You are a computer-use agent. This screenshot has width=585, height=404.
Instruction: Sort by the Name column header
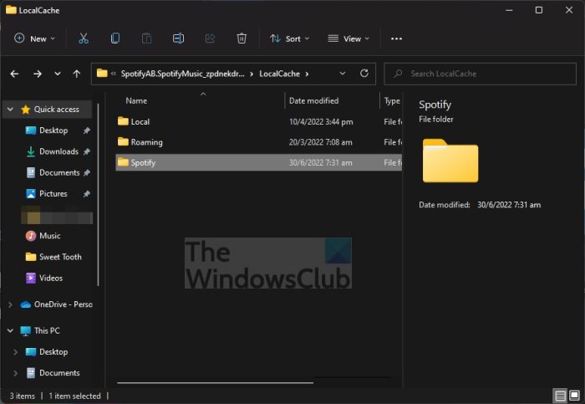coord(136,101)
